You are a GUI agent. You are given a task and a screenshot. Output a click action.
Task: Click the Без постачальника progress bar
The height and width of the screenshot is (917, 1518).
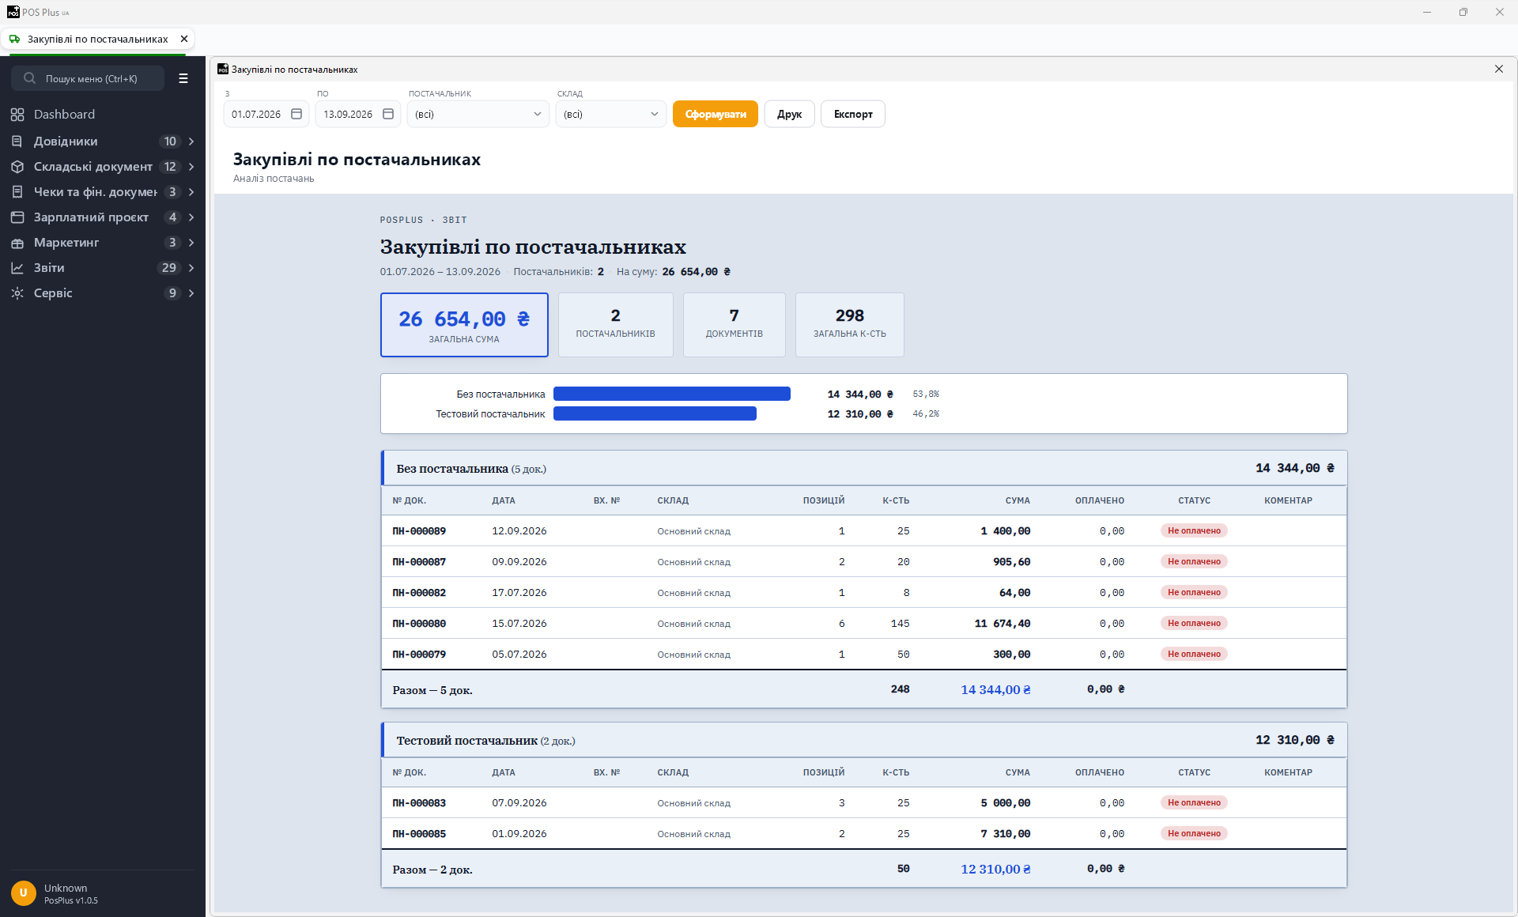(x=672, y=394)
